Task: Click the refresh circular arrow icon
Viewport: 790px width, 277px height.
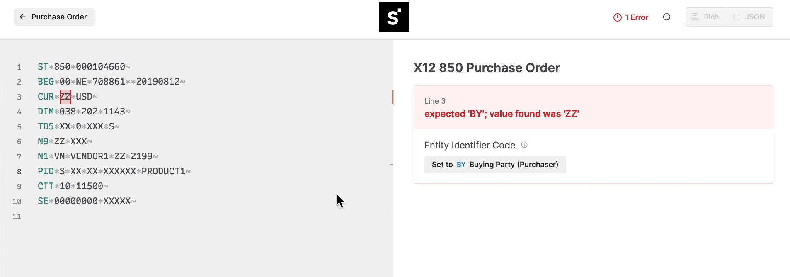Action: tap(666, 17)
